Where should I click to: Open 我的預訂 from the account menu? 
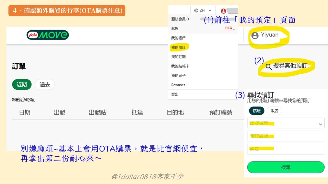click(178, 47)
